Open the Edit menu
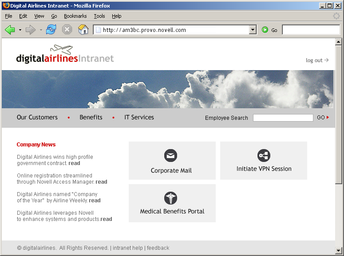This screenshot has height=256, width=344. pos(23,16)
